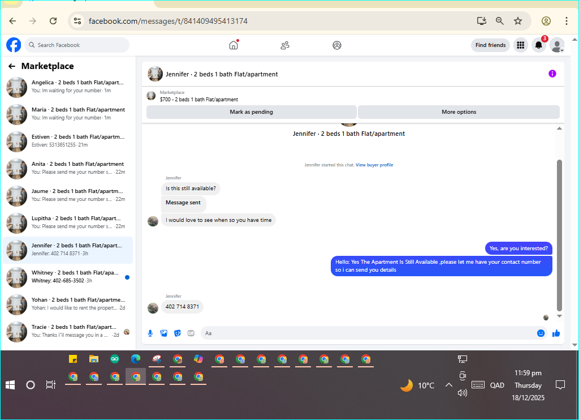The height and width of the screenshot is (420, 579).
Task: Reload the page
Action: (53, 21)
